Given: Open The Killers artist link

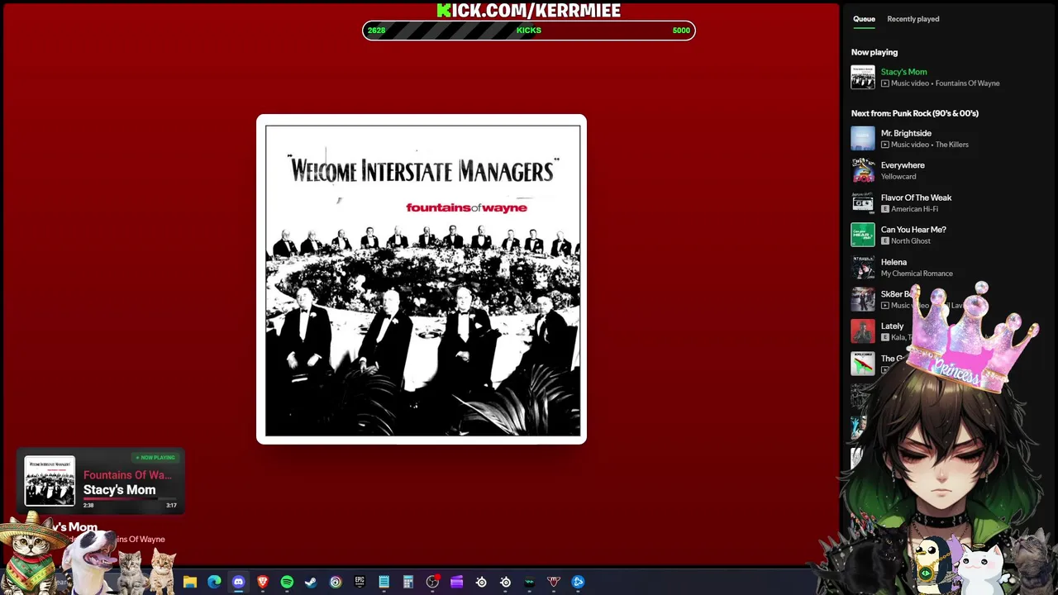Looking at the screenshot, I should (951, 145).
